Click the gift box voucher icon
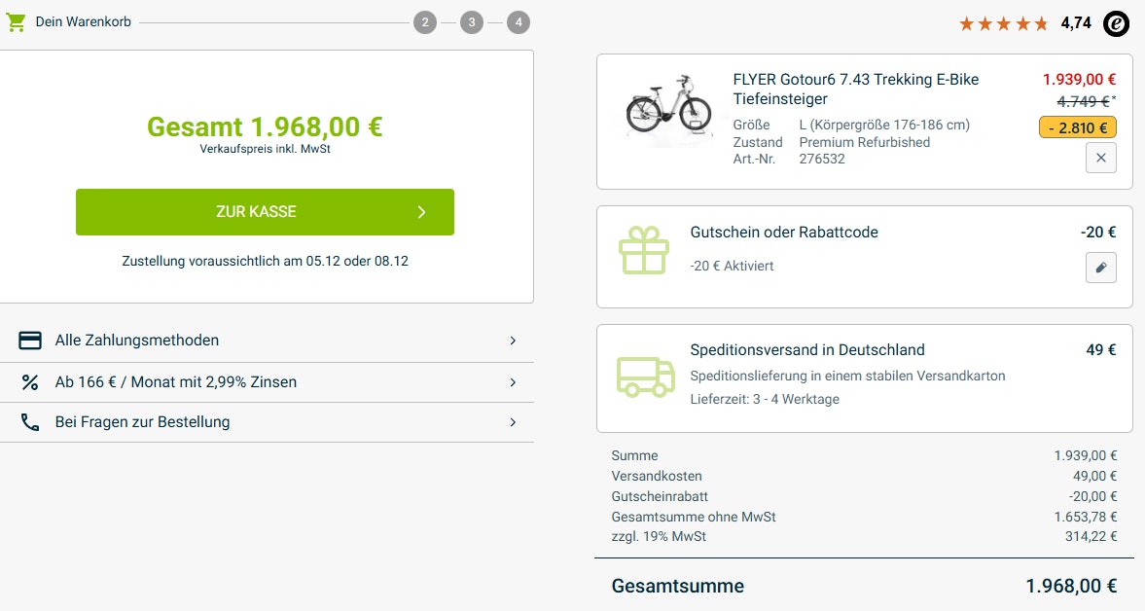 [x=644, y=250]
